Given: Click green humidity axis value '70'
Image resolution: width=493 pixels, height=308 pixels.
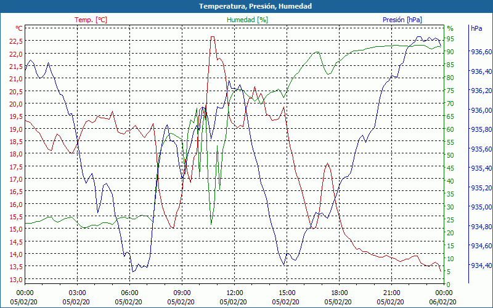Looking at the screenshot, I should tap(450, 103).
